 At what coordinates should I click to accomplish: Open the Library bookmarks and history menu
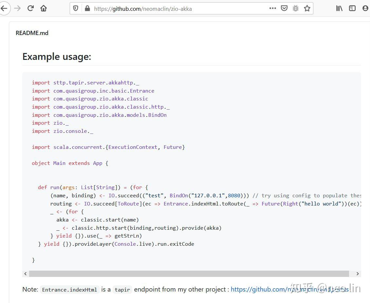tap(339, 9)
